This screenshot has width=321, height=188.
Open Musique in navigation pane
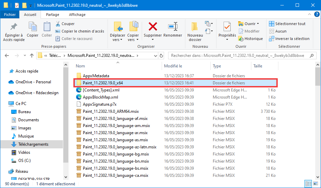23,136
